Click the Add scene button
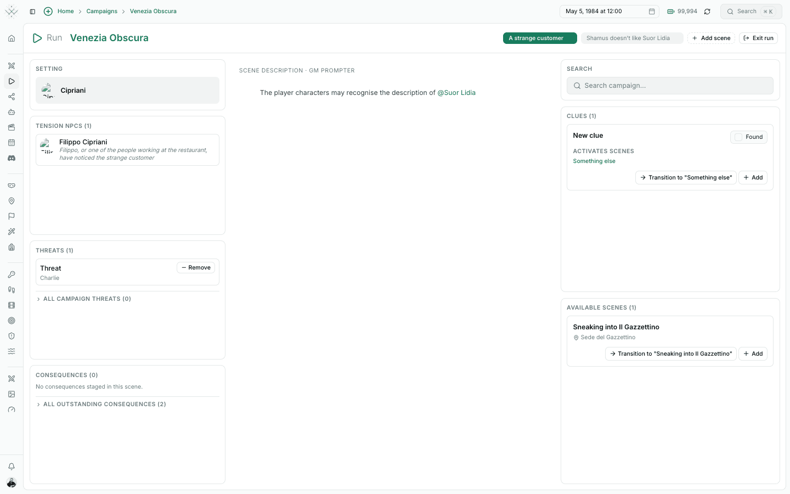The width and height of the screenshot is (790, 494). (x=711, y=38)
